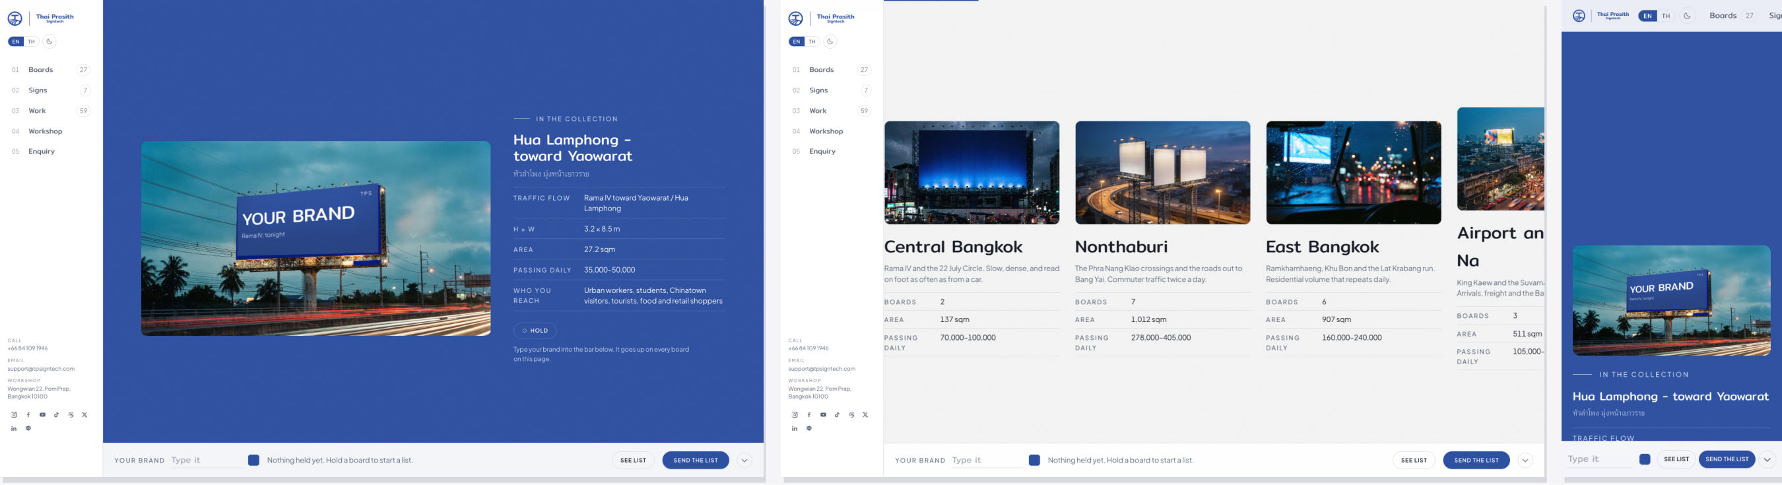Viewport: 1782px width, 485px height.
Task: Open Boards in the left page sidebar menu
Action: pyautogui.click(x=49, y=70)
